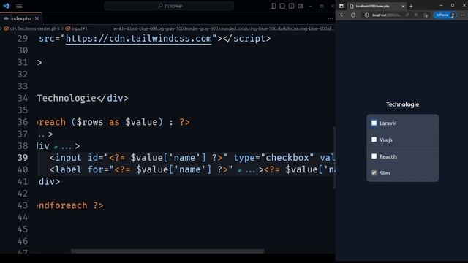
Task: Open browser extensions icon
Action: pos(426,15)
